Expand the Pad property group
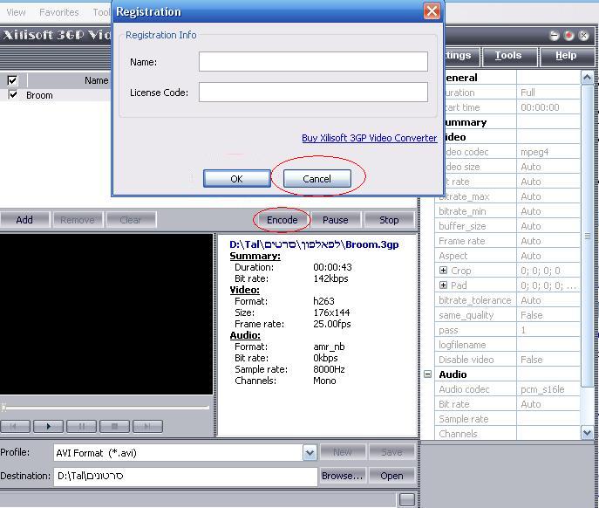 point(443,285)
